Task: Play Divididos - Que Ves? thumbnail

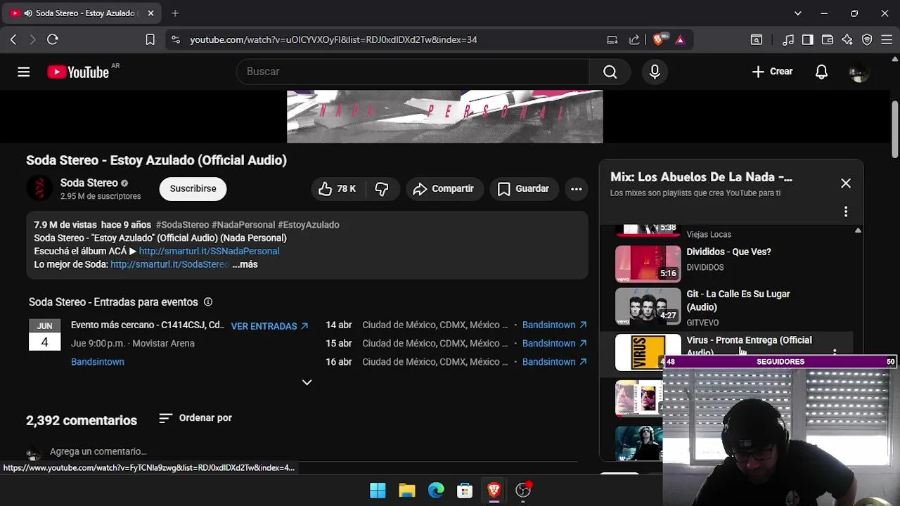Action: tap(648, 264)
